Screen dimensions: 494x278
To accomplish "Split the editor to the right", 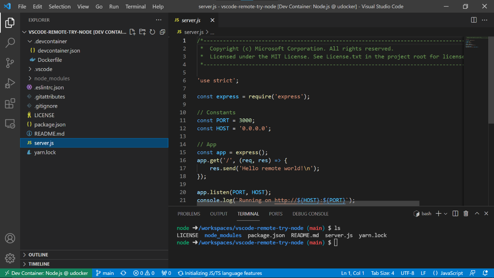I will (x=474, y=20).
